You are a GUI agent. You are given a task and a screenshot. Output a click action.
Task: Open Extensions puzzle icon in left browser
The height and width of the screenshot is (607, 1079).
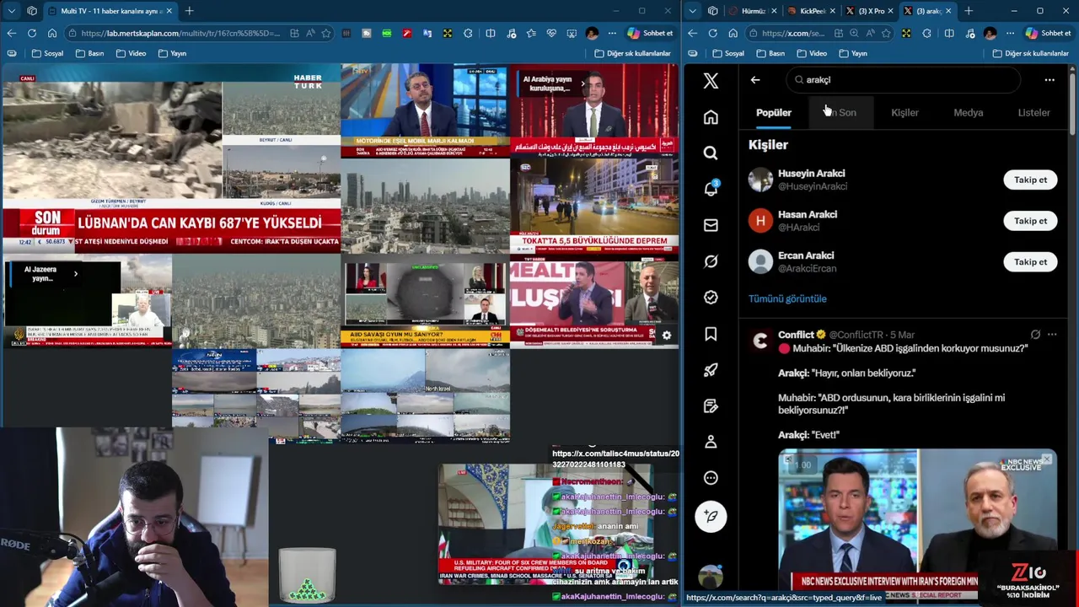tap(468, 33)
